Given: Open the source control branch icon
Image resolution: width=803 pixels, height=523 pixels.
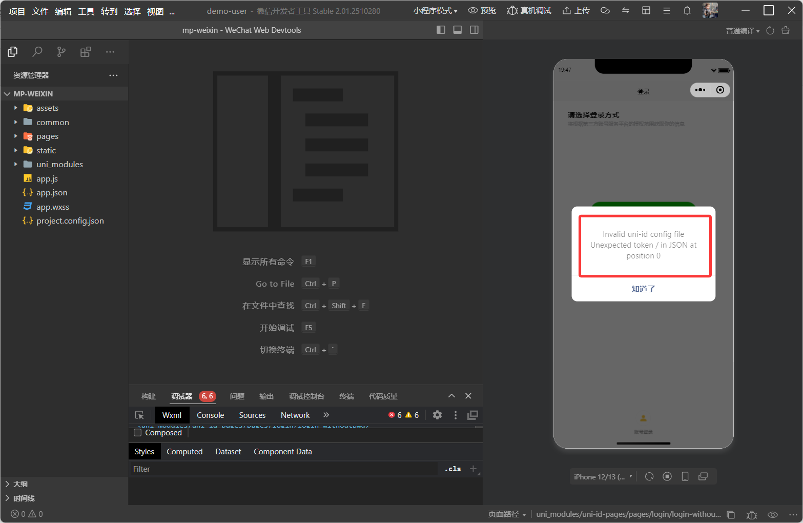Looking at the screenshot, I should tap(61, 52).
